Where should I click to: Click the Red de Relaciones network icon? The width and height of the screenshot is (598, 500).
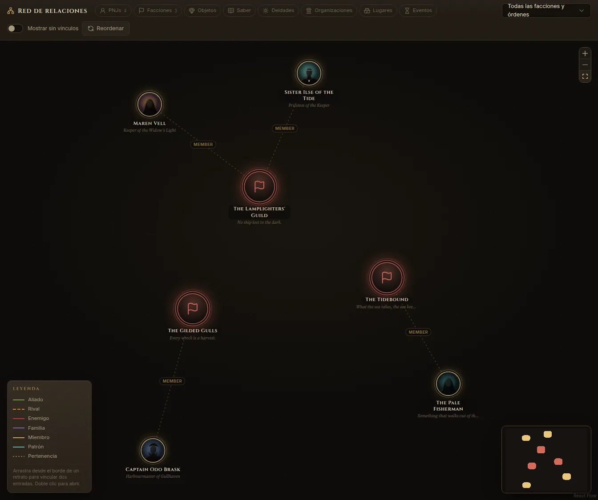pos(11,11)
